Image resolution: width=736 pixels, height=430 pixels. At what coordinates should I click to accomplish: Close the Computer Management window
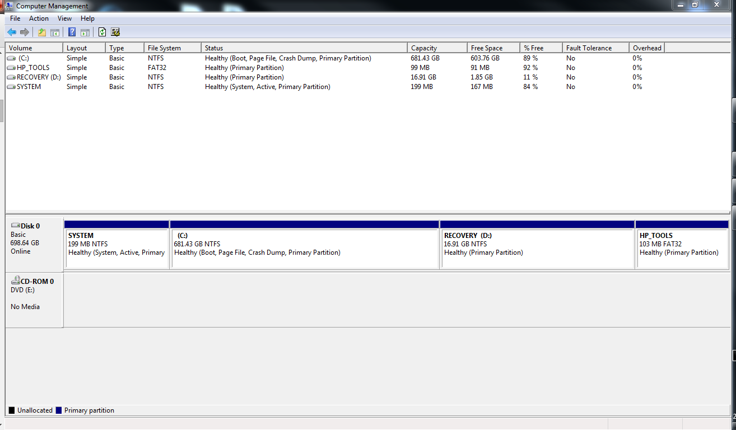pos(716,5)
